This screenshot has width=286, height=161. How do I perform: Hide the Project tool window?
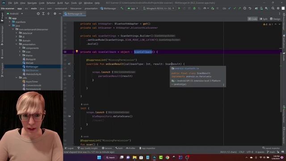[x=60, y=14]
